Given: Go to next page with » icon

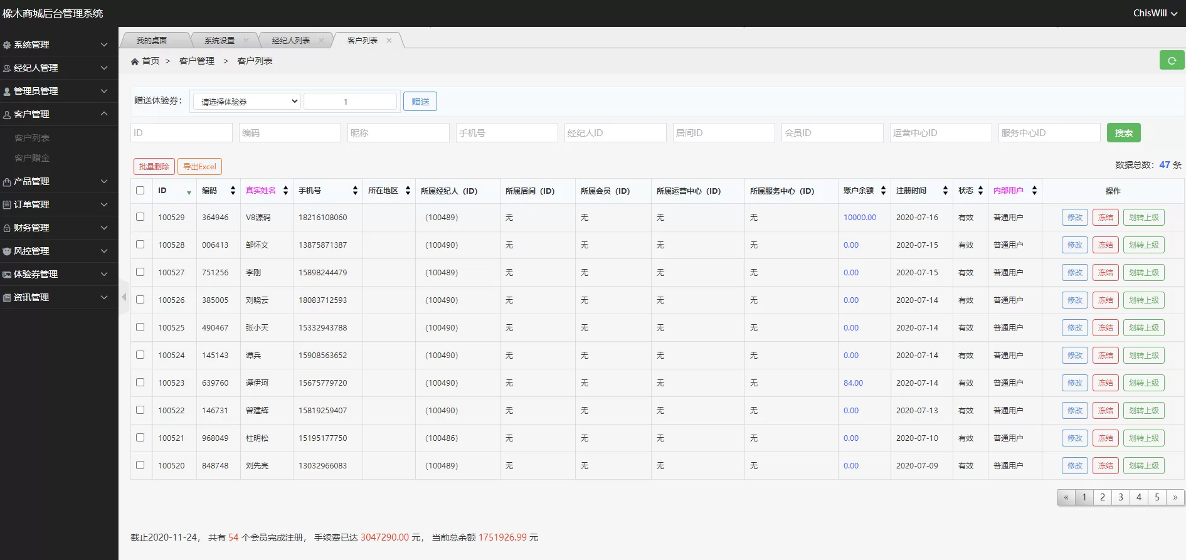Looking at the screenshot, I should coord(1175,497).
